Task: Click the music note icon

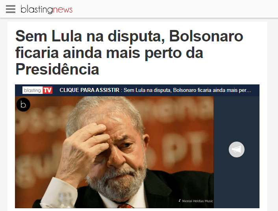Action: tap(180, 201)
